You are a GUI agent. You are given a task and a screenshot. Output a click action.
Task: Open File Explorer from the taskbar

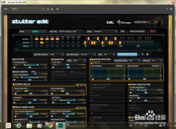(x=29, y=126)
